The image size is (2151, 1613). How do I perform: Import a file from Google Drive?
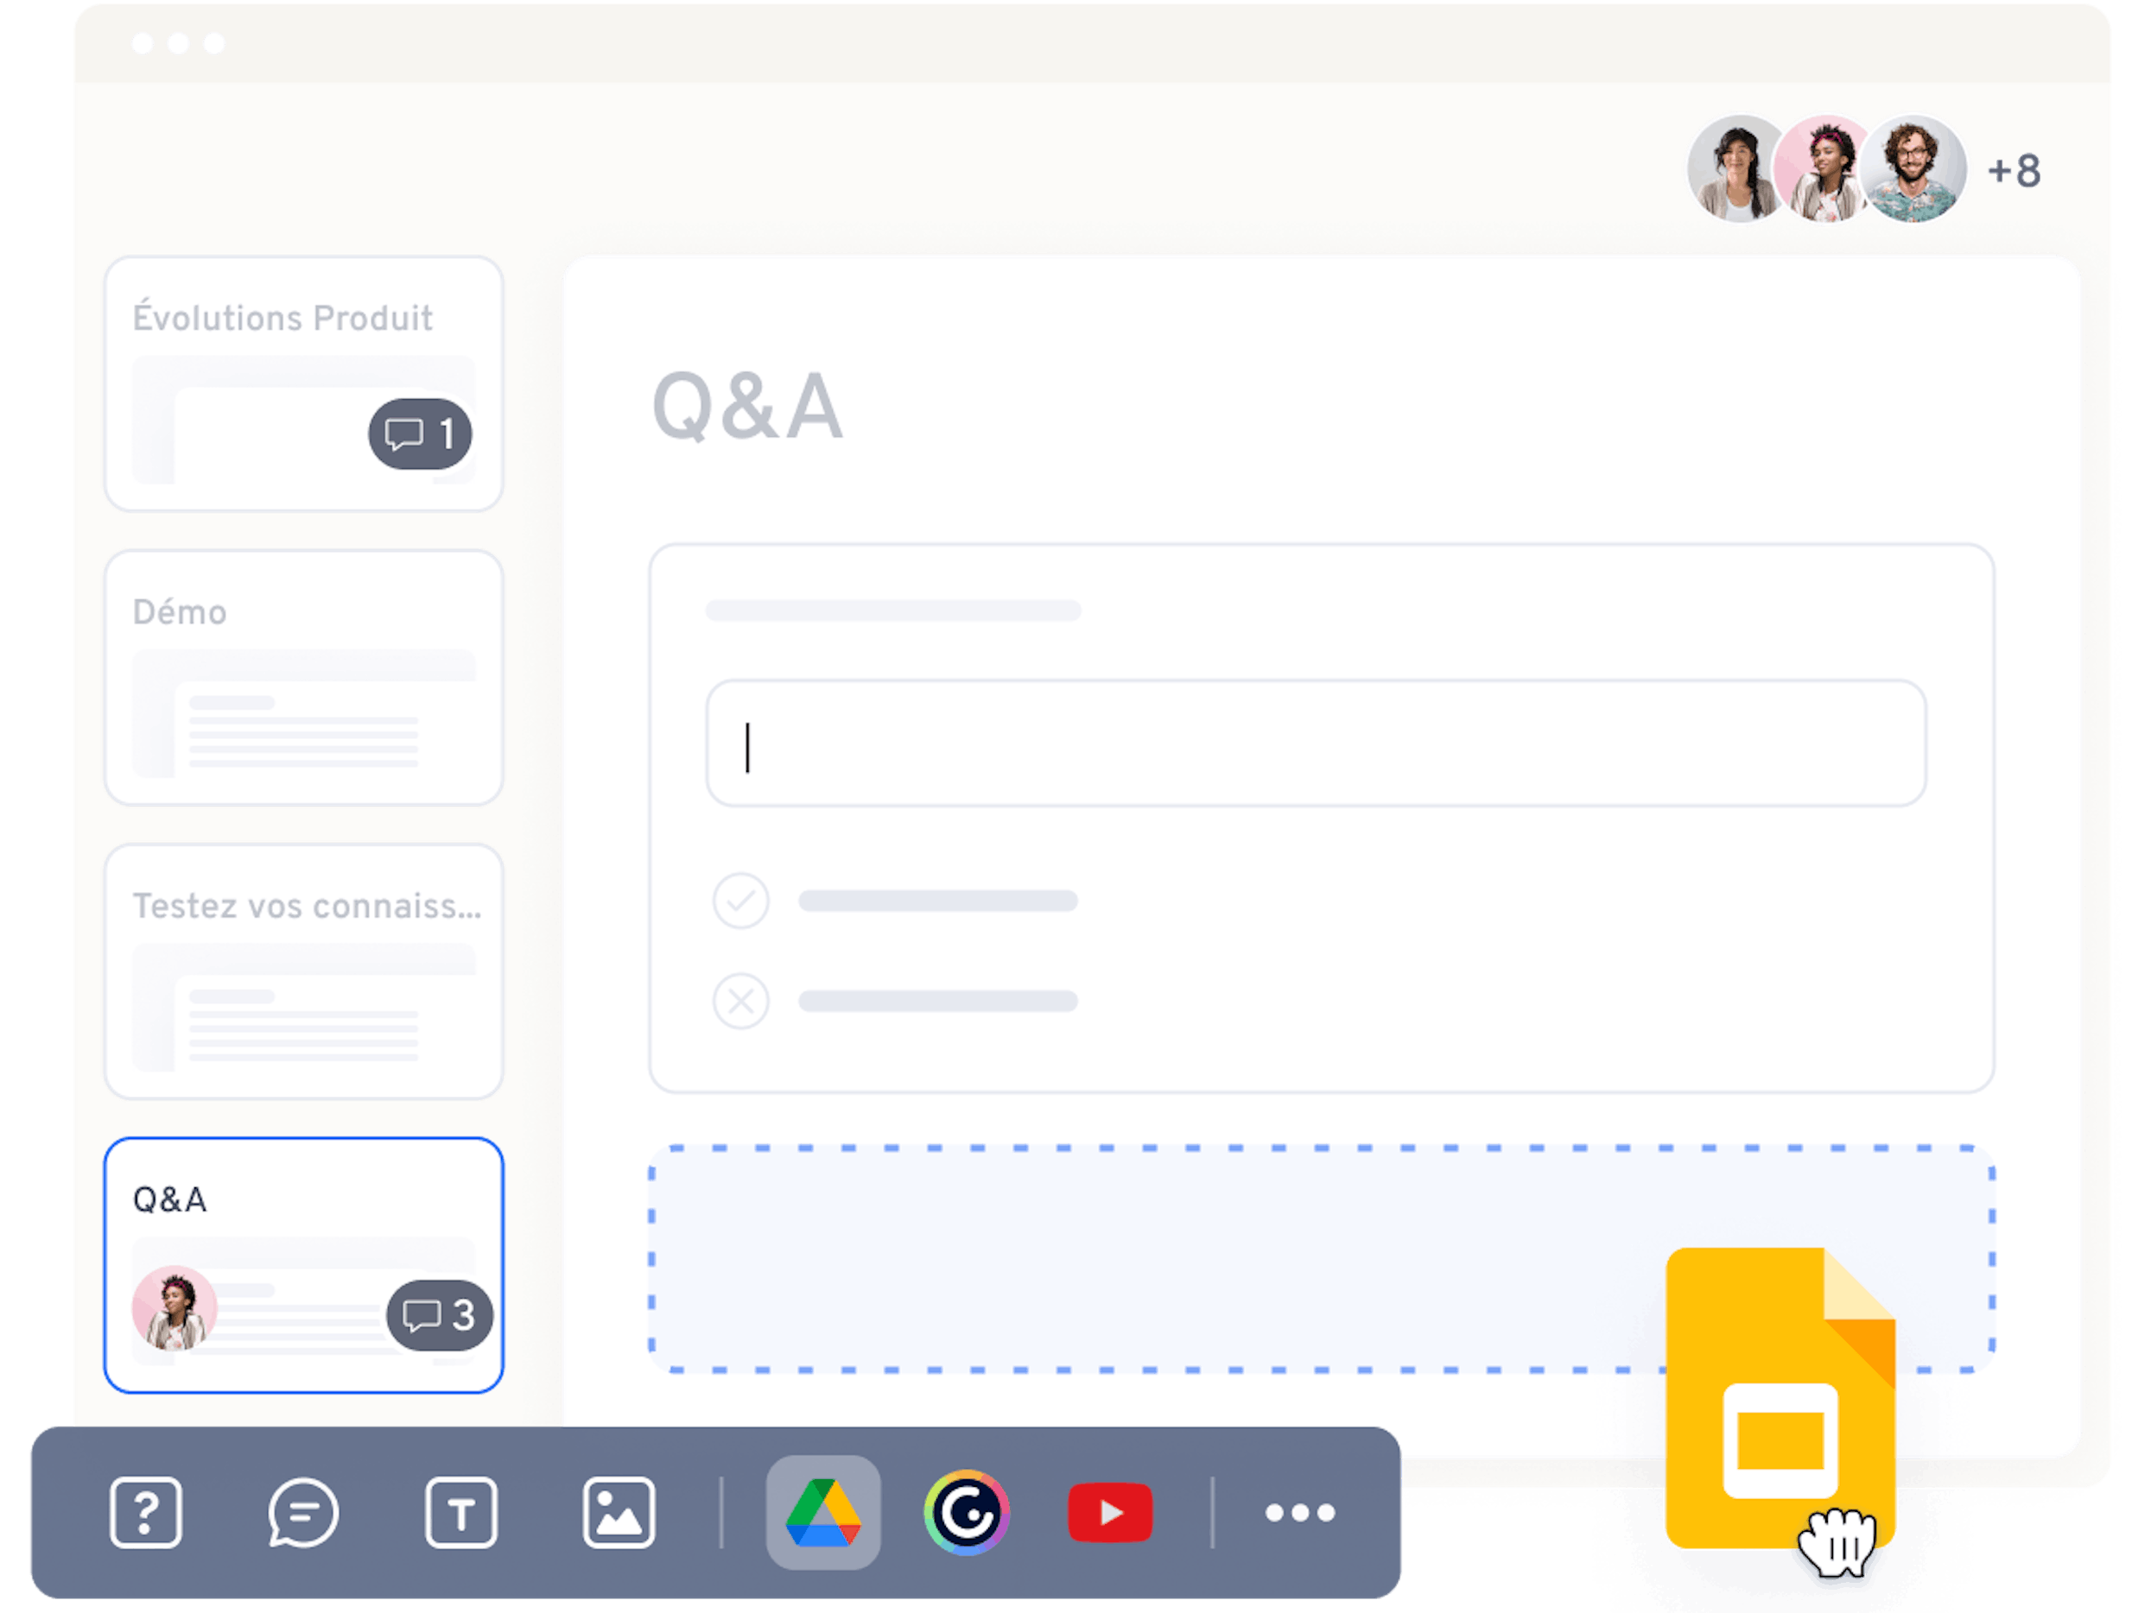tap(822, 1513)
